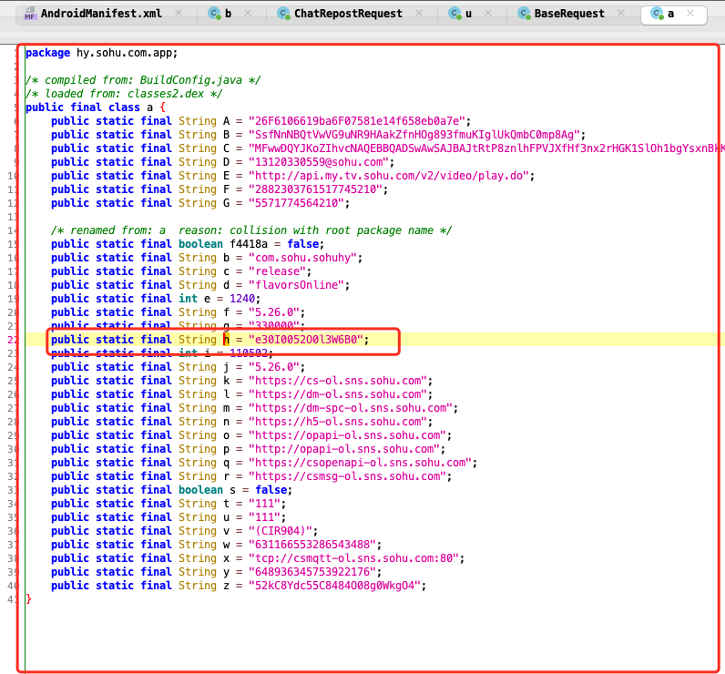Click the highlighted string "e30I005200l3W6B0"
725x674 pixels.
(306, 340)
